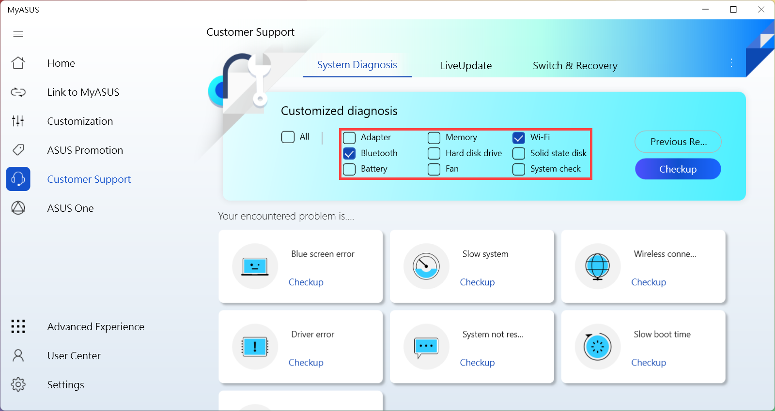Click Checkup under Blue screen error
775x411 pixels.
click(306, 282)
